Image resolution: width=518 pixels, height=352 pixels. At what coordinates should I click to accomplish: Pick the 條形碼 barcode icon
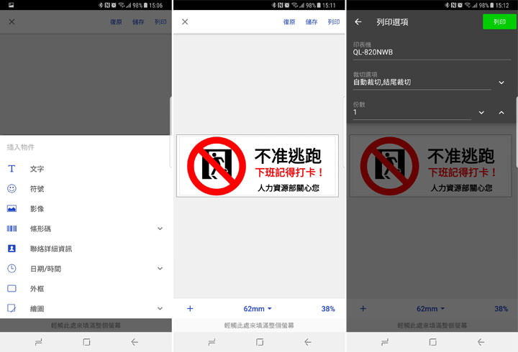click(x=12, y=228)
